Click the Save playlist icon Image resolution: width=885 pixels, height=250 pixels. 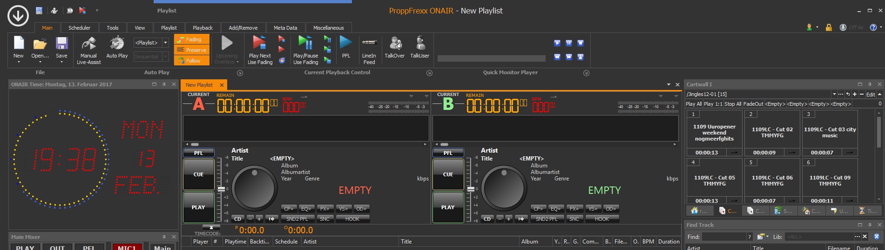[61, 44]
